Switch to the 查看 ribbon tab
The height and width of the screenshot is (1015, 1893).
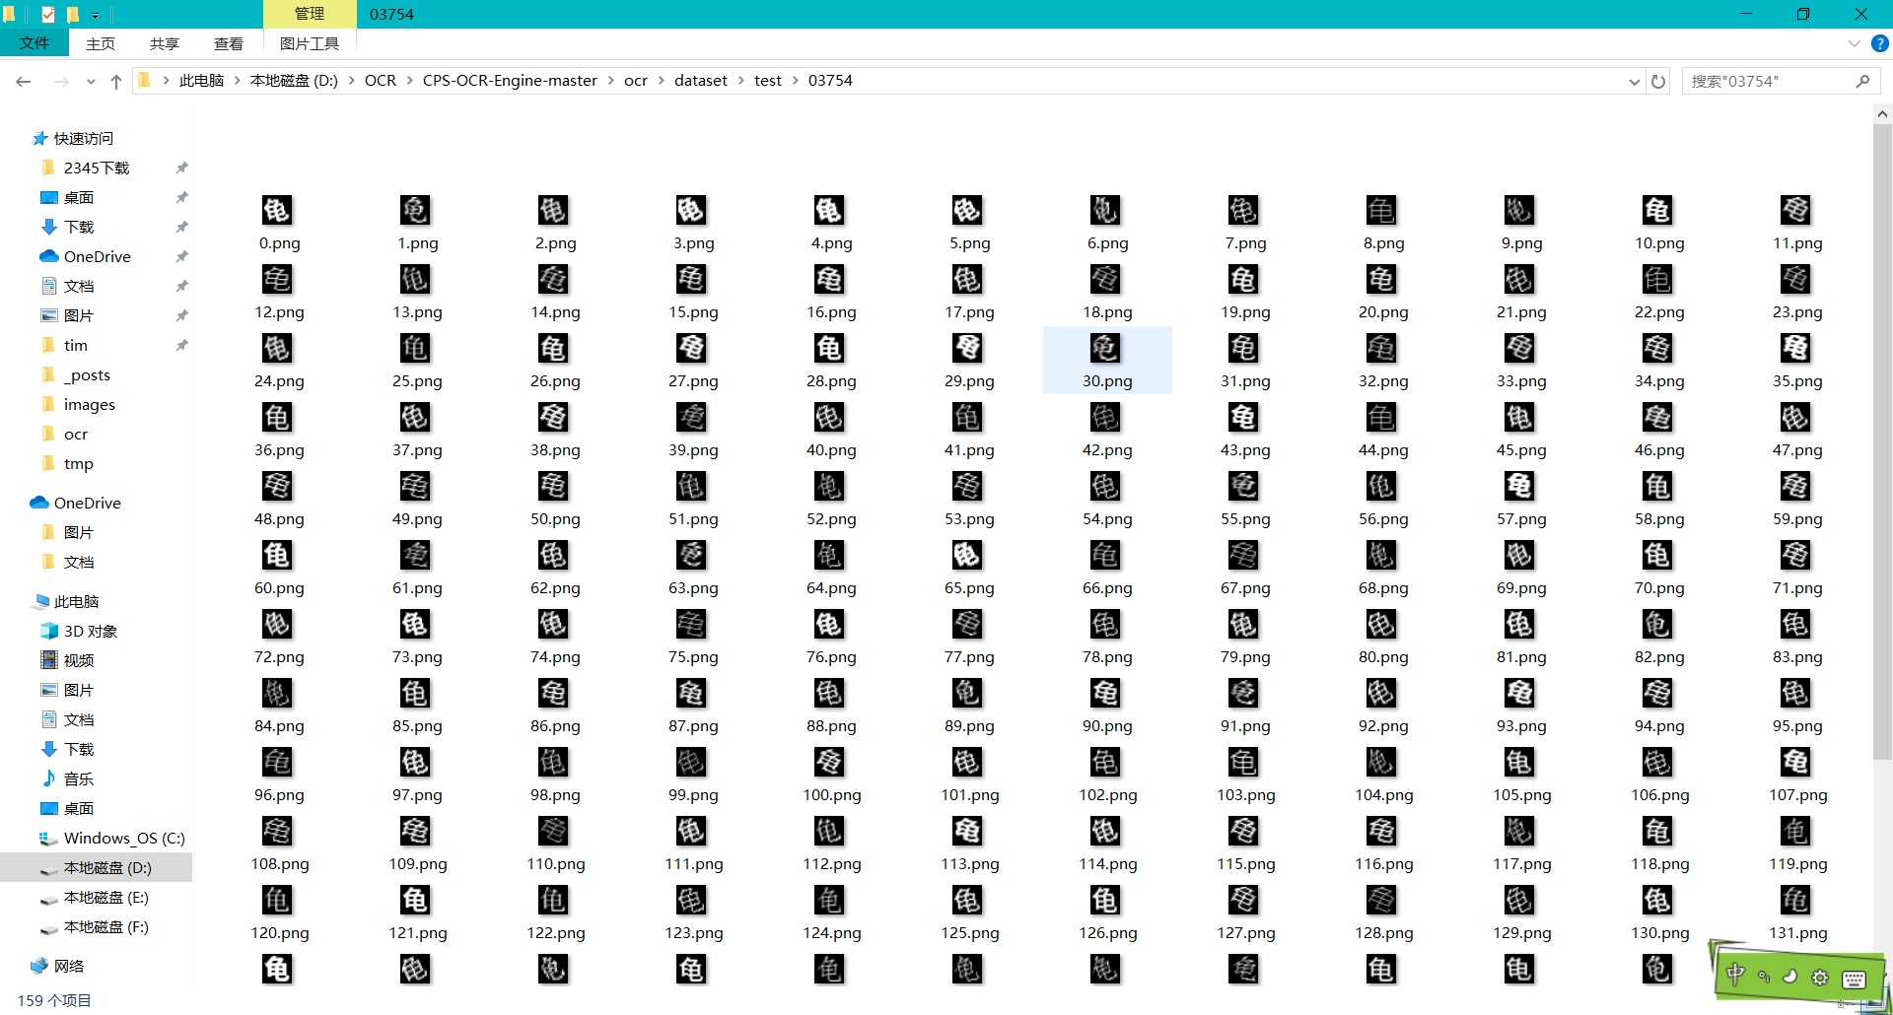[x=228, y=43]
